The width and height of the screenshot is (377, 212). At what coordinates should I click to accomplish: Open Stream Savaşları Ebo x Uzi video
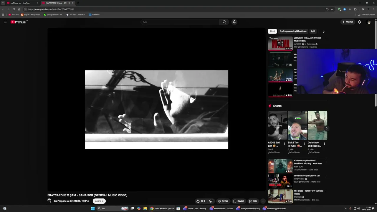pyautogui.click(x=280, y=181)
